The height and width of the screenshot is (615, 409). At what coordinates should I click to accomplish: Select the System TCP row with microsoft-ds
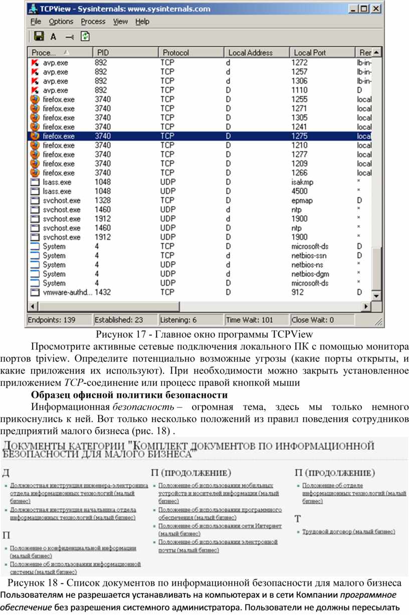point(200,246)
